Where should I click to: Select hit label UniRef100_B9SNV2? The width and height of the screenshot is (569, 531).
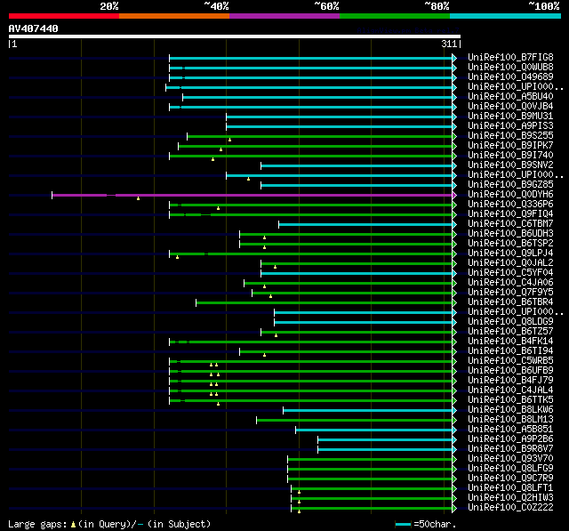coord(510,165)
